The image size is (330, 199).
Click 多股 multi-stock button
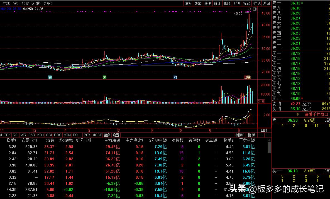(x=207, y=3)
